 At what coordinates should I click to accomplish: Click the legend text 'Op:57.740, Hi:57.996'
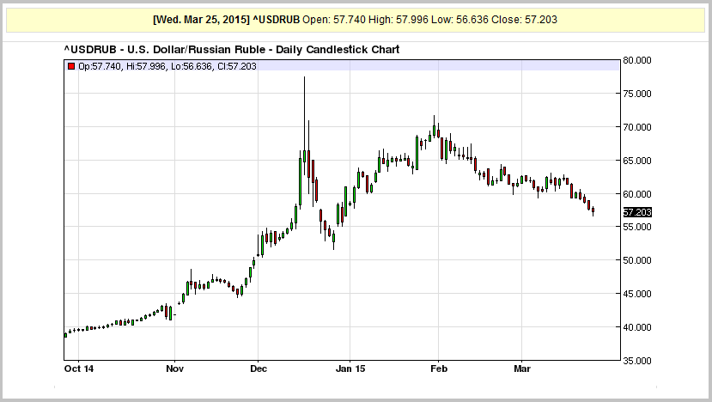pyautogui.click(x=122, y=66)
